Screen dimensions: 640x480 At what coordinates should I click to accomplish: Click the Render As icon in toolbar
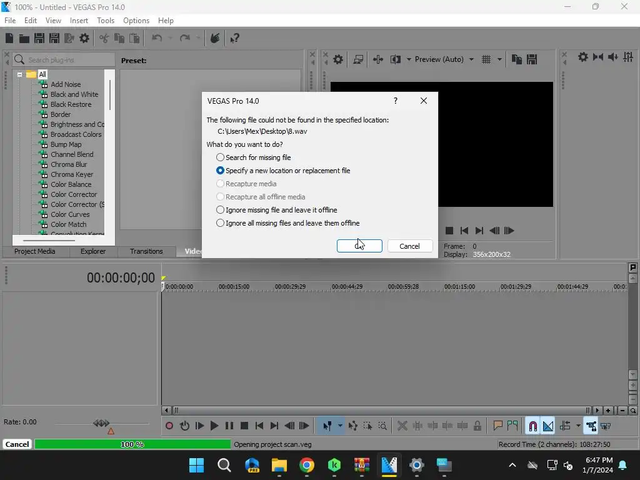coord(69,38)
